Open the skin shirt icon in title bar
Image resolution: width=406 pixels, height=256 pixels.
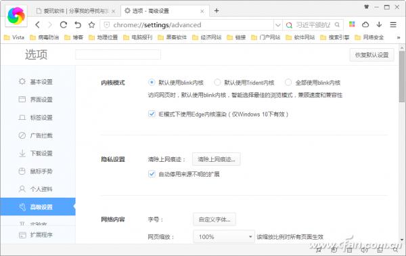click(x=366, y=7)
